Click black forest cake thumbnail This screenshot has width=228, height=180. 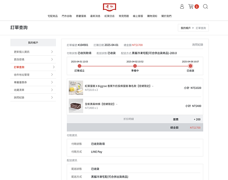76,106
